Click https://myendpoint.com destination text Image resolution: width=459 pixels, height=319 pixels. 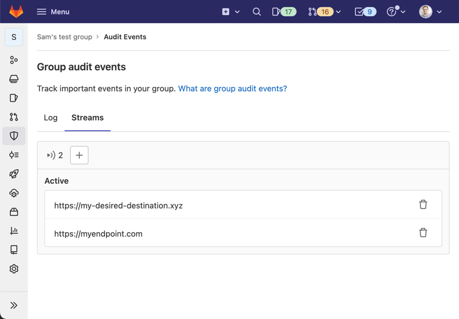tap(98, 234)
